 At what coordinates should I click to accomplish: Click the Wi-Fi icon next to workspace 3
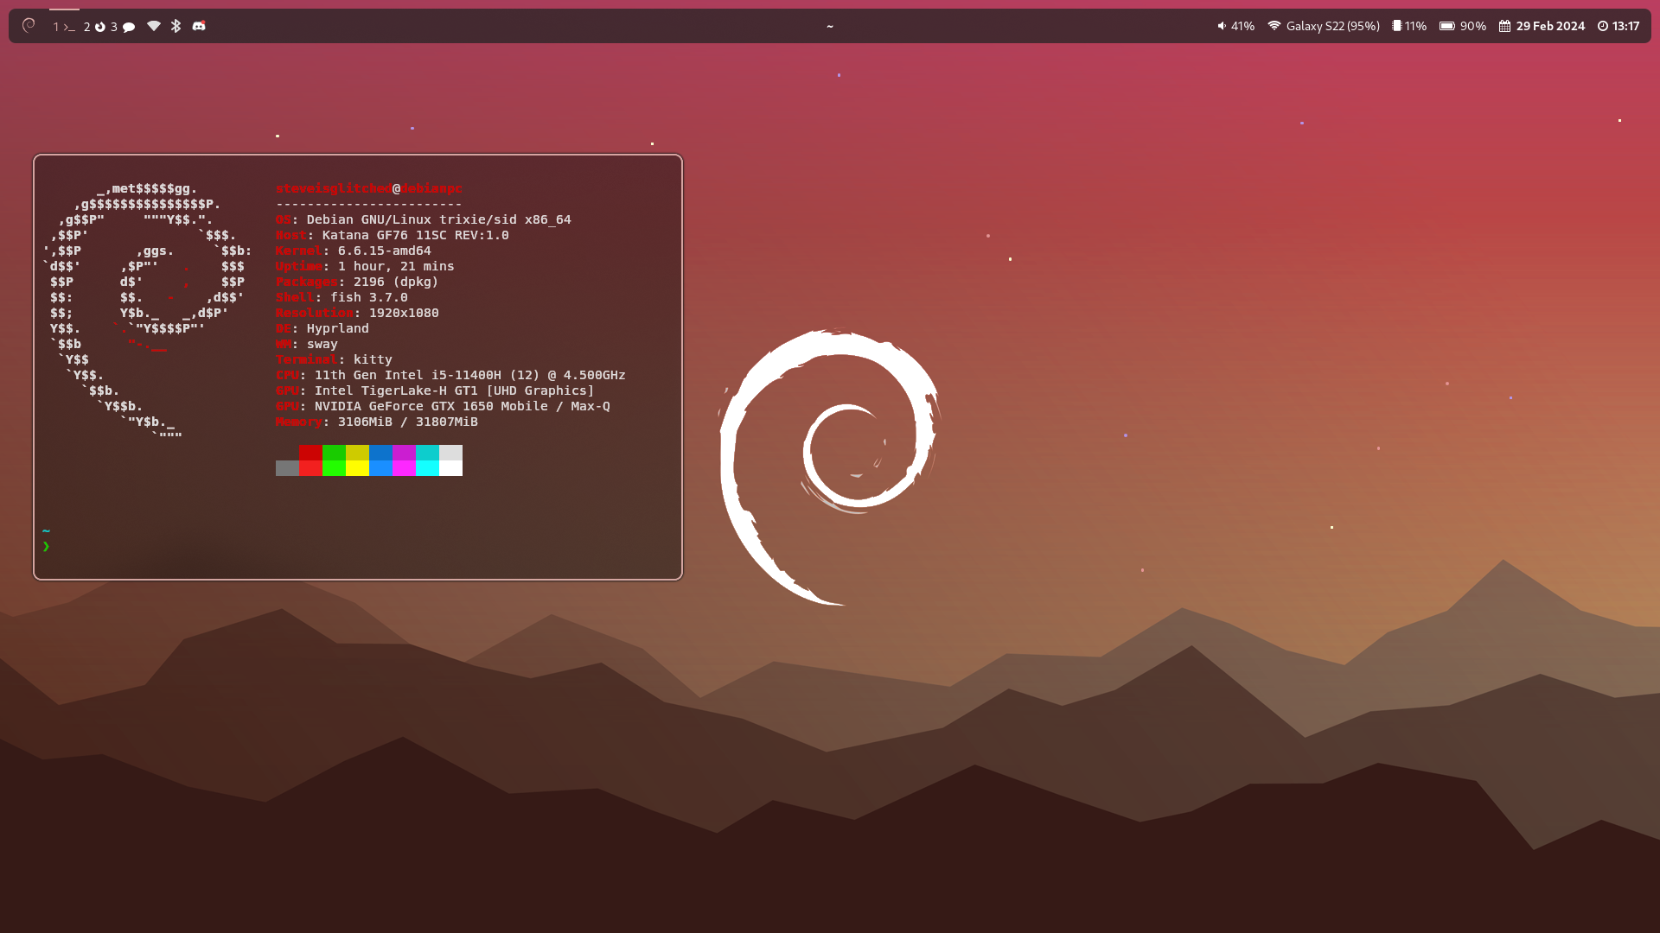(x=153, y=26)
